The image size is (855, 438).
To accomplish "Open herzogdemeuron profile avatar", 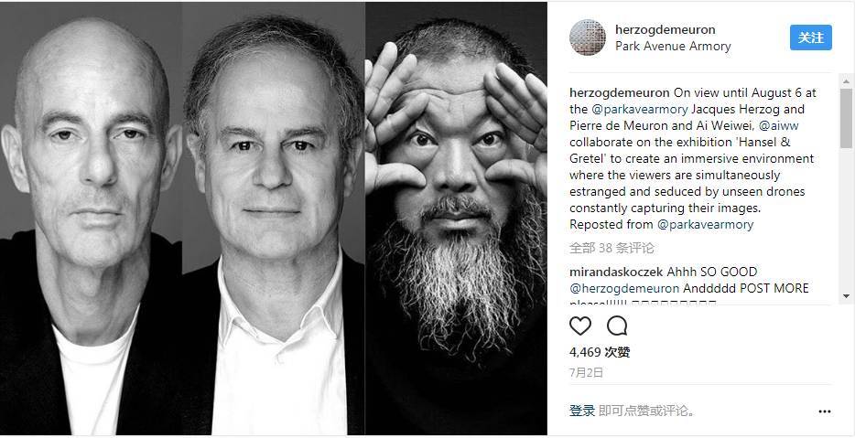I will (588, 37).
